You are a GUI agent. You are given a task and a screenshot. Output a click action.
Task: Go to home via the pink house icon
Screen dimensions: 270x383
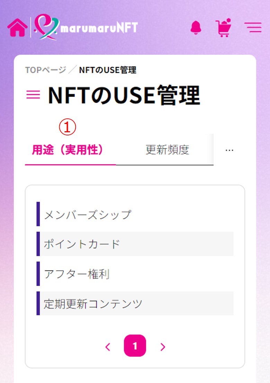tap(17, 28)
